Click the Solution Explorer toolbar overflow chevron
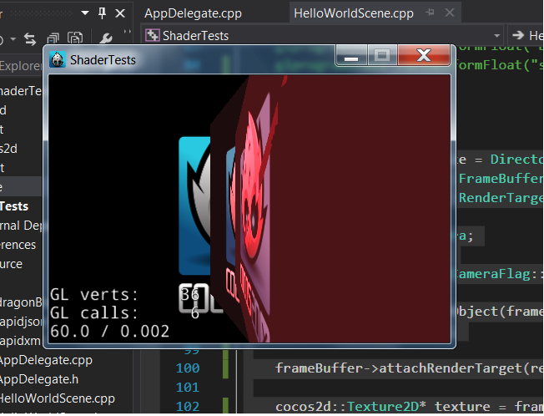The height and width of the screenshot is (416, 544). (x=128, y=32)
